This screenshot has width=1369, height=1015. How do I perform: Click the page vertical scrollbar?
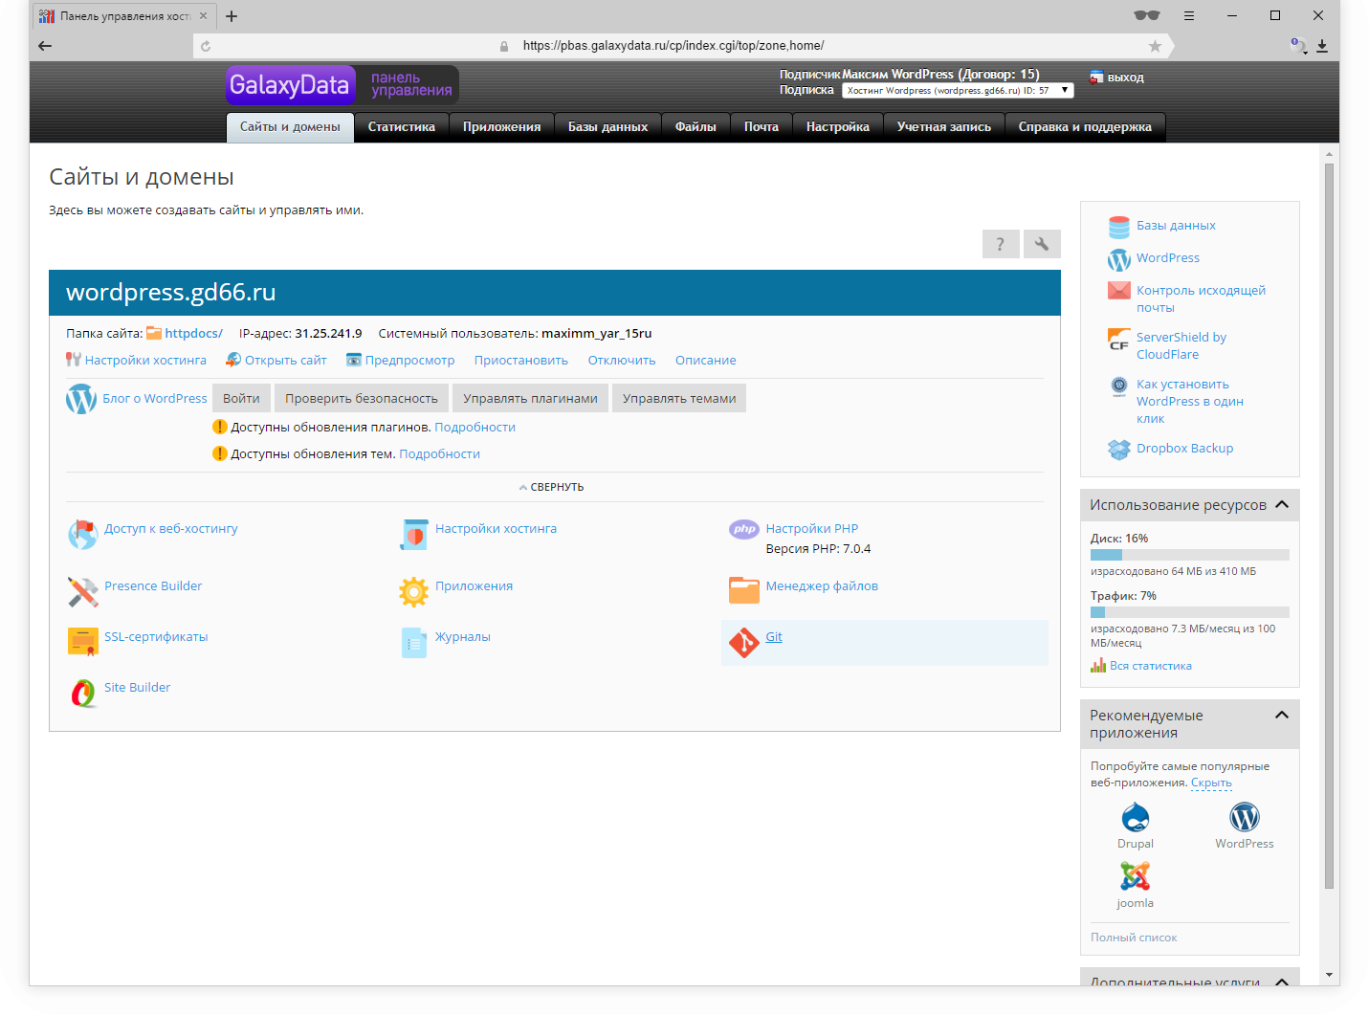pos(1329,526)
